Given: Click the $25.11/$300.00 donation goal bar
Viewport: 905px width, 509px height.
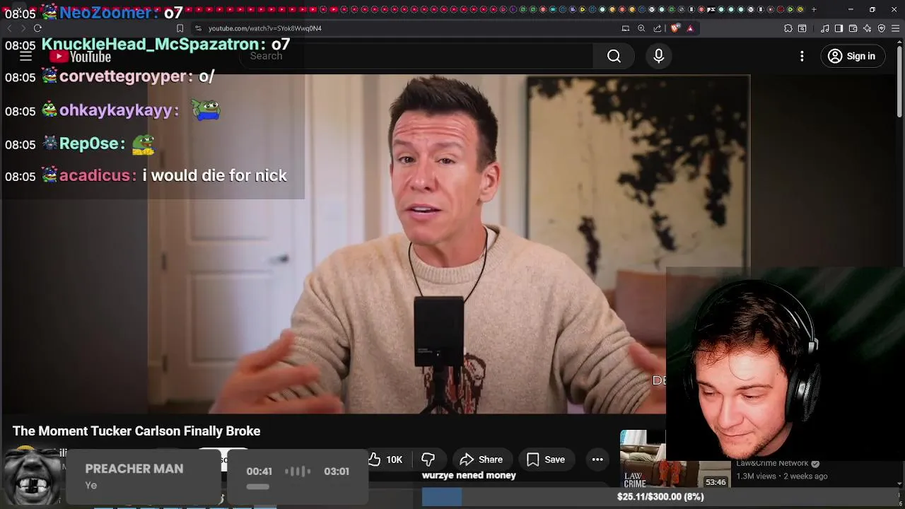Looking at the screenshot, I should (660, 497).
